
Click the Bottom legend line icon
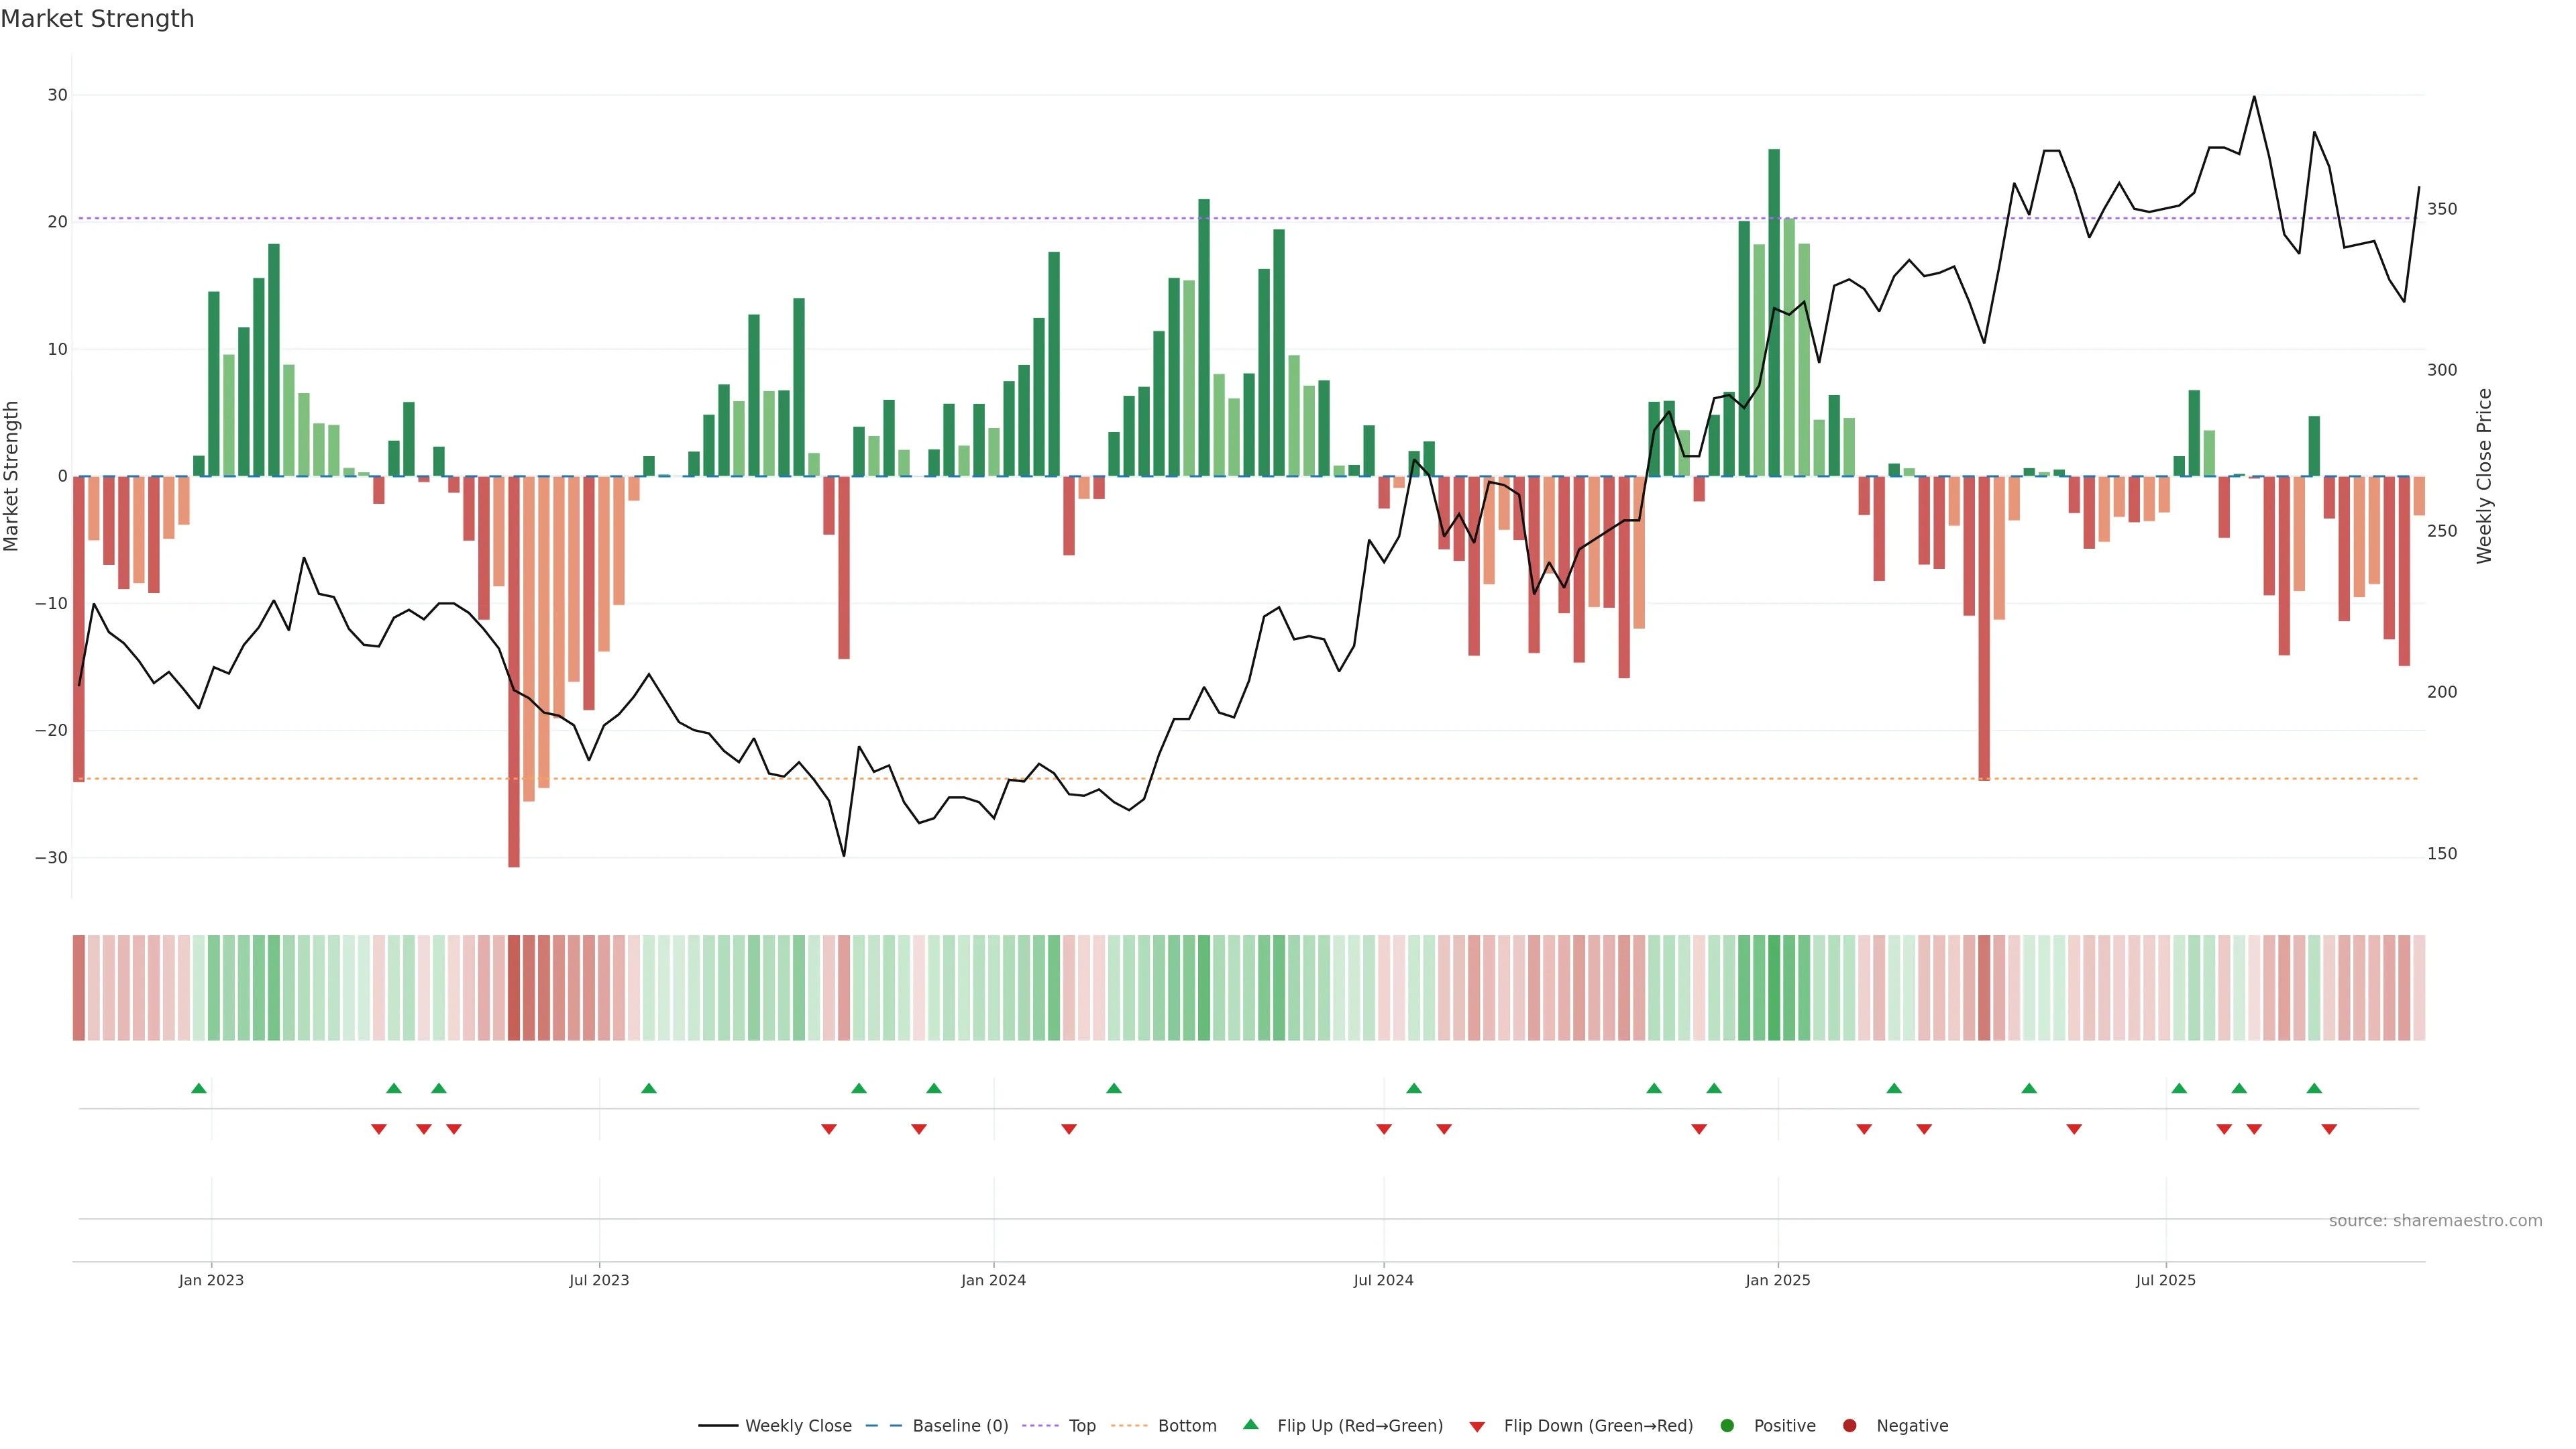tap(1129, 1425)
